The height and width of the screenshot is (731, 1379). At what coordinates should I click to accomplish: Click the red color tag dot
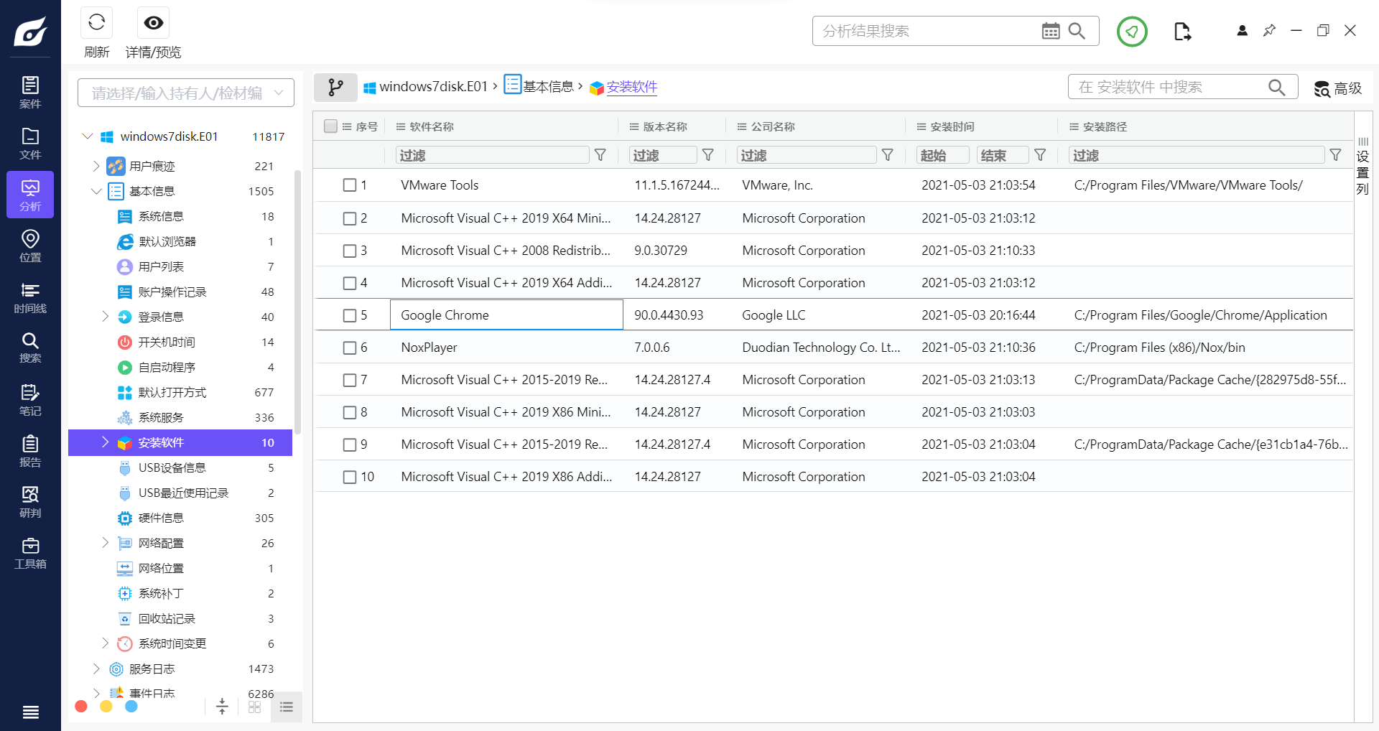tap(81, 707)
